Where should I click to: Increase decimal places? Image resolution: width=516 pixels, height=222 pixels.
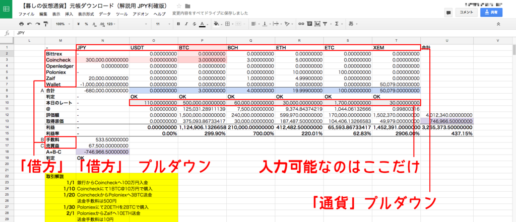coord(102,24)
